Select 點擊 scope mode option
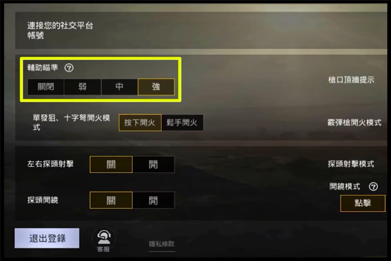The width and height of the screenshot is (391, 261). click(x=363, y=203)
